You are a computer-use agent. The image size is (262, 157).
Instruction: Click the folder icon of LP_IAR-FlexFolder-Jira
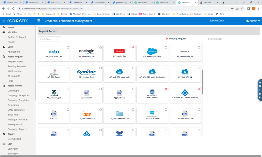tap(119, 114)
